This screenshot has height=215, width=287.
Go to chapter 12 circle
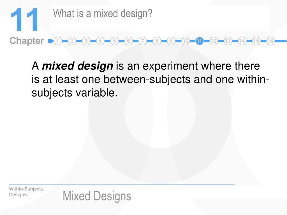[214, 41]
